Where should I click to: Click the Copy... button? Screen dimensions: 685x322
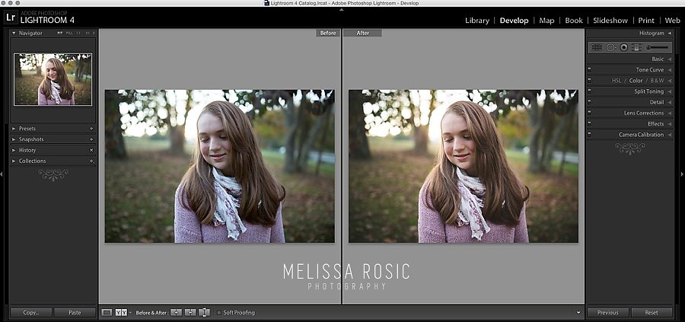pyautogui.click(x=31, y=312)
